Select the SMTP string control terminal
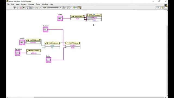The width and height of the screenshot is (174, 98). pyautogui.click(x=60, y=19)
